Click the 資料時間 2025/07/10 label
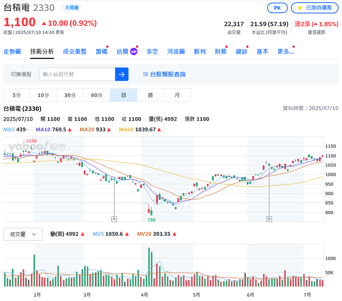This screenshot has width=342, height=301. pyautogui.click(x=310, y=108)
